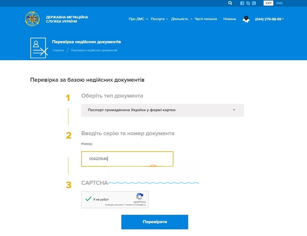307x236 pixels.
Task: Follow the "Сервіси" breadcrumb link
Action: (58, 50)
